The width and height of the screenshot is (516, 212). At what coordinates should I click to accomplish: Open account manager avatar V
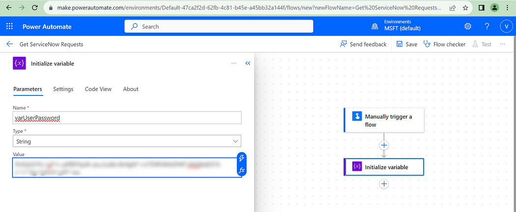[x=506, y=26]
